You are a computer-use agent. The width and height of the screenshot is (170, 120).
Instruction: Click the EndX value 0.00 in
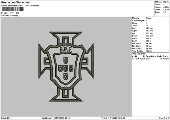[148, 38]
